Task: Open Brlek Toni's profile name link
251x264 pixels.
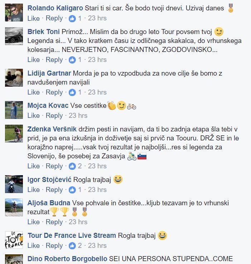Action: 44,32
